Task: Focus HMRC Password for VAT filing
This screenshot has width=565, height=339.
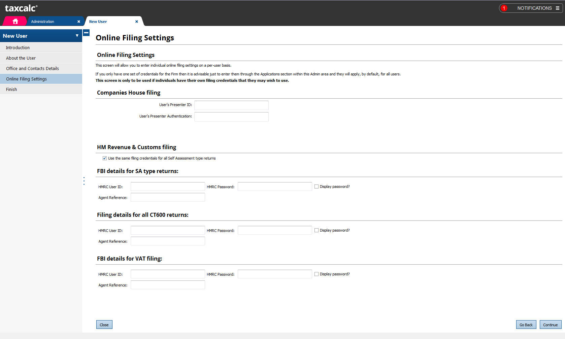Action: [275, 274]
